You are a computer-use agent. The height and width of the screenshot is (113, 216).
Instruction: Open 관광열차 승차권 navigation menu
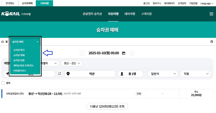click(92, 14)
